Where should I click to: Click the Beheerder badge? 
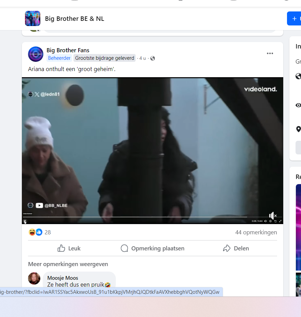59,58
